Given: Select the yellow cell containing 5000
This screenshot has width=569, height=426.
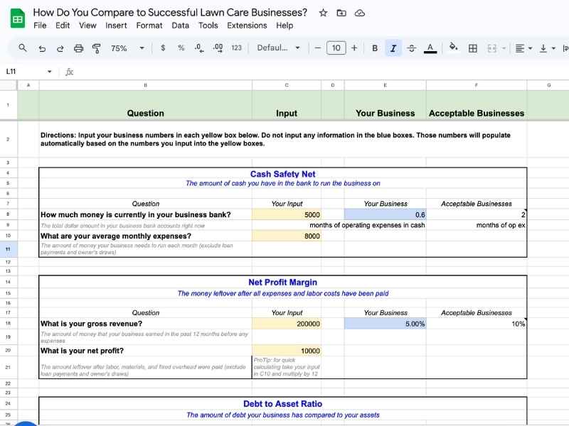Looking at the screenshot, I should [x=287, y=214].
